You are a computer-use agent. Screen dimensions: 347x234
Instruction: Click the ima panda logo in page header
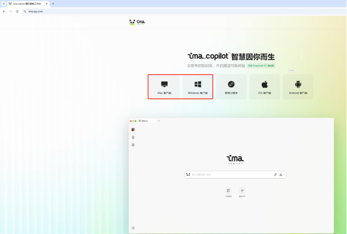pyautogui.click(x=137, y=22)
